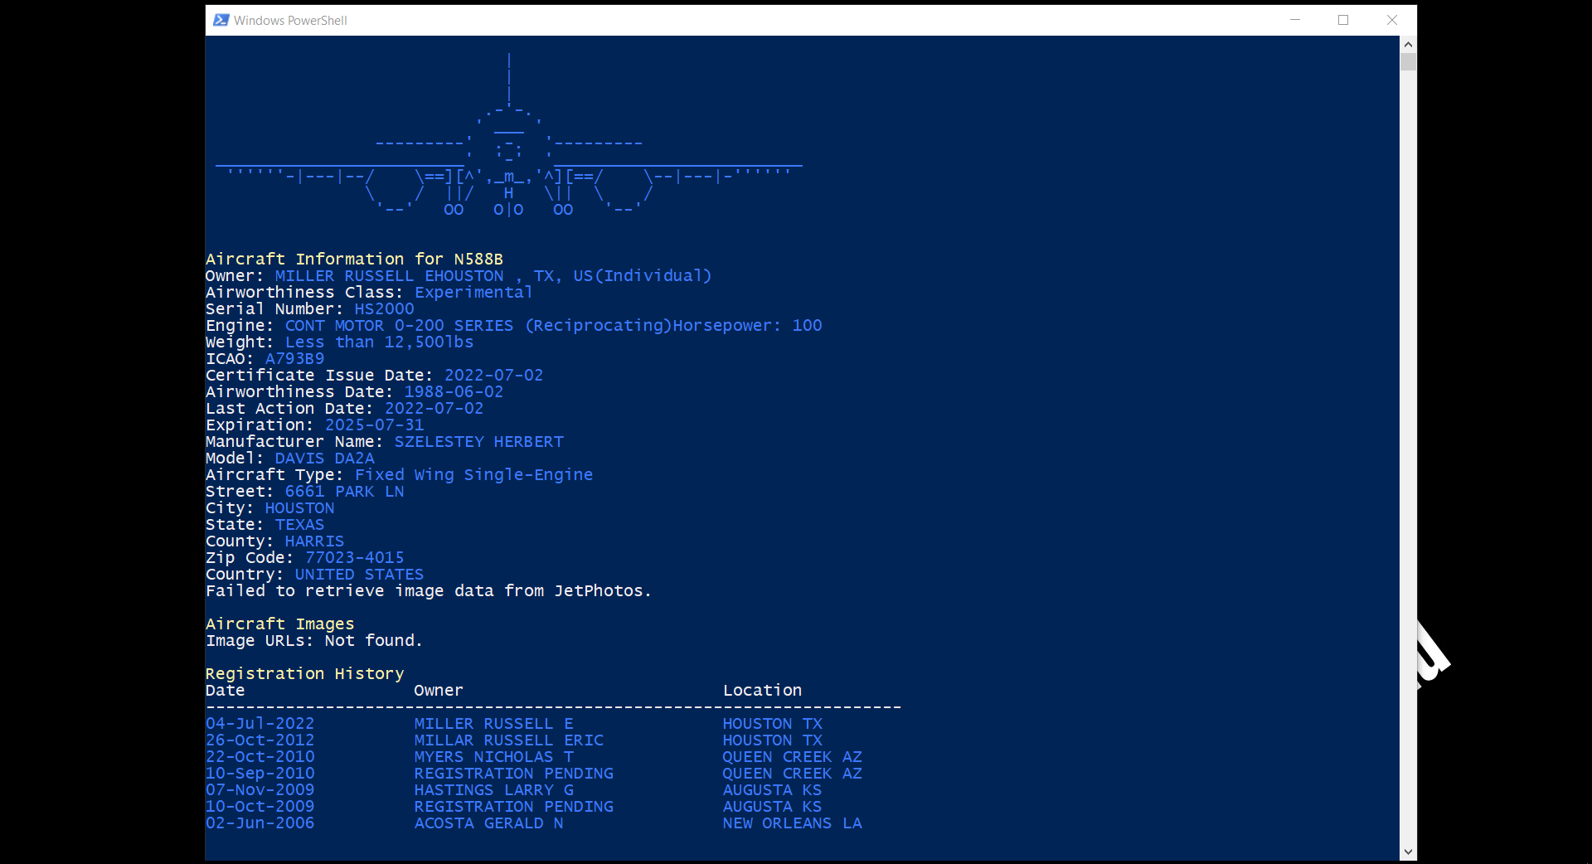Viewport: 1592px width, 864px height.
Task: Click the history date '07-Nov-2009'
Action: (260, 790)
